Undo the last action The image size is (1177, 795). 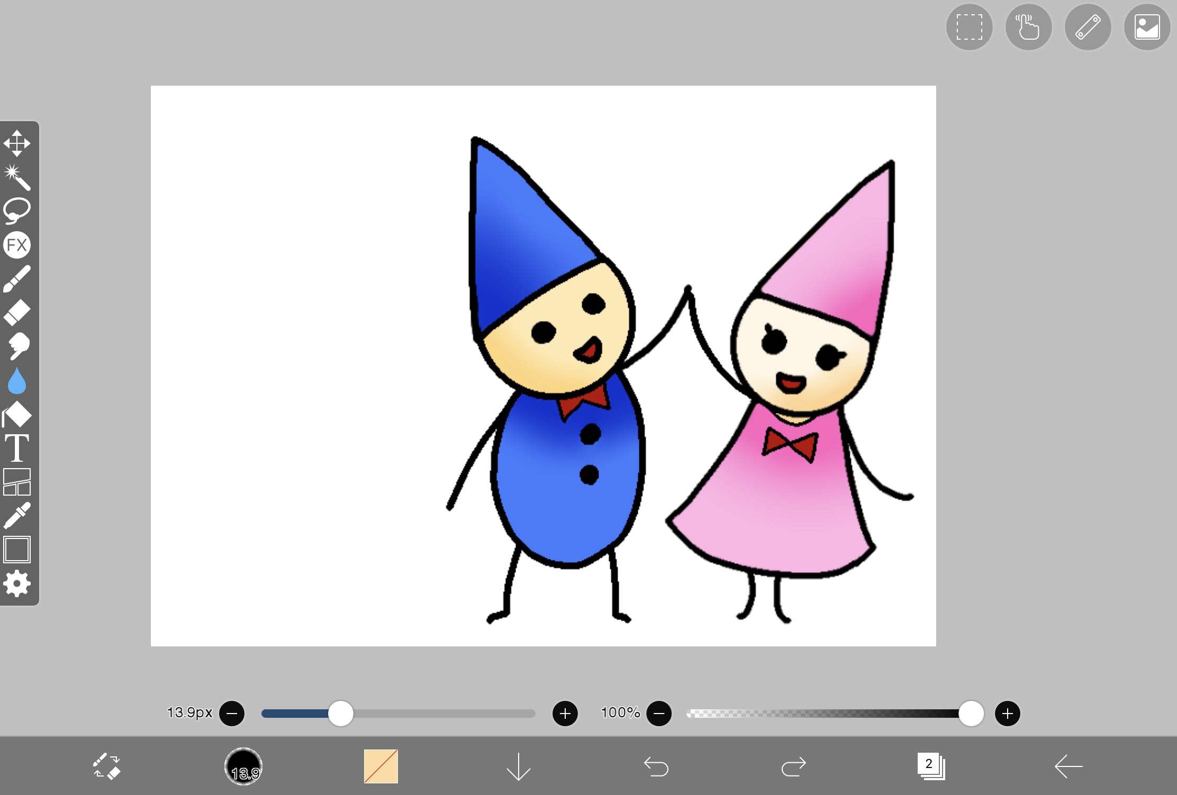coord(656,766)
